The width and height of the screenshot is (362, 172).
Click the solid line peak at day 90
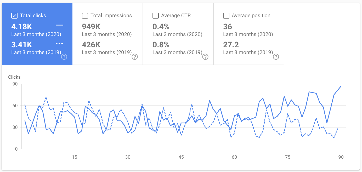coord(341,86)
